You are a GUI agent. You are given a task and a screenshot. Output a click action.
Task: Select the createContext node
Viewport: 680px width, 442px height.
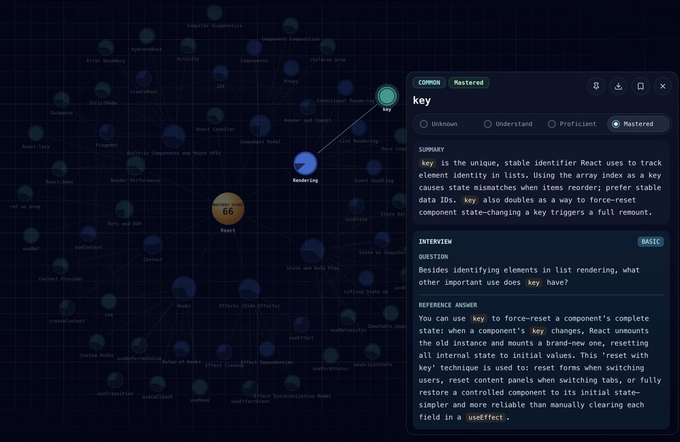[67, 308]
